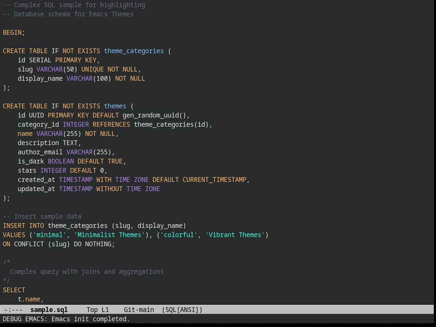Viewport: 436px width, 327px height.
Task: Click ON CONFLICT (slug) DO NOTHING line
Action: pyautogui.click(x=59, y=244)
